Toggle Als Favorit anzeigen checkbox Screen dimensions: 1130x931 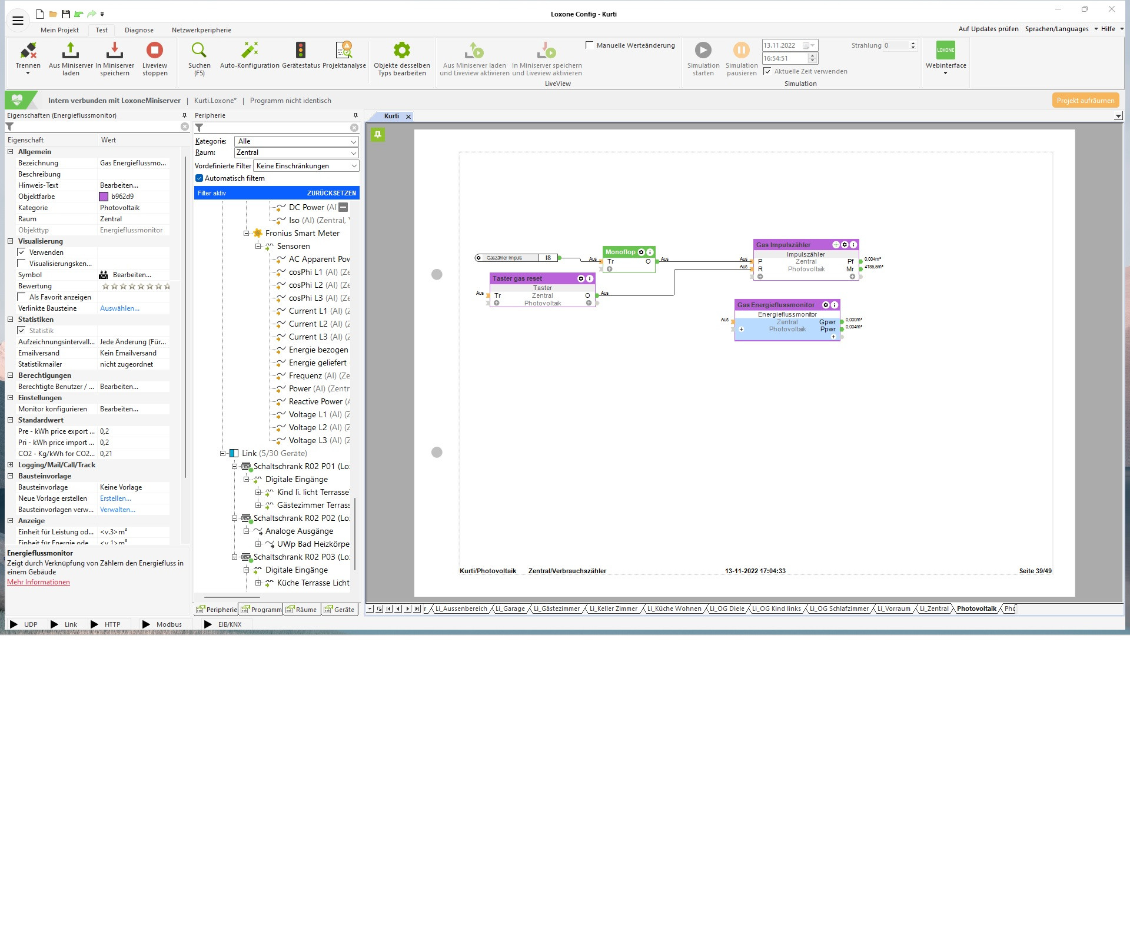pos(22,297)
